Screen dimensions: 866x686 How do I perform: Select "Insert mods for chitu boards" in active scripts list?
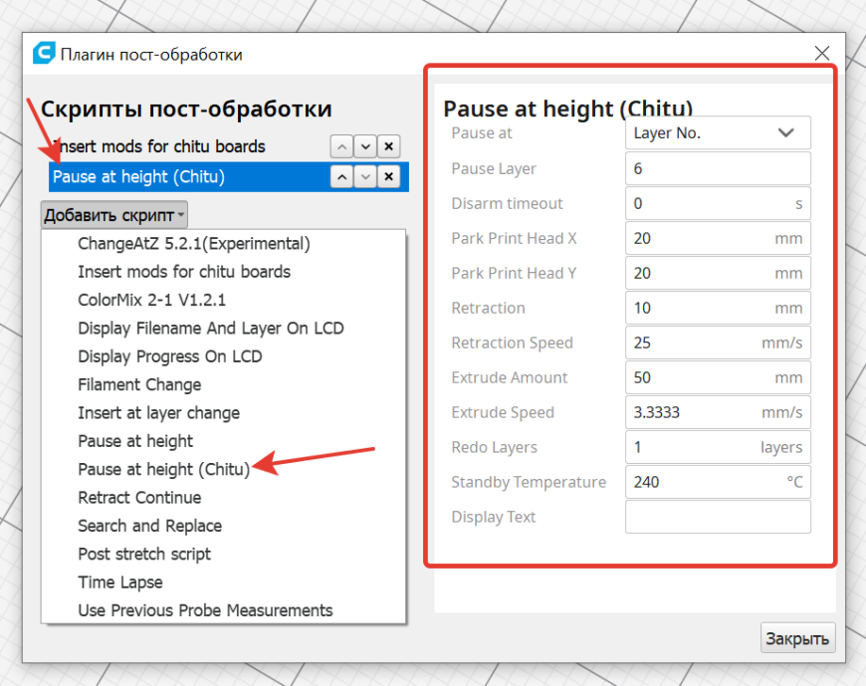click(159, 146)
